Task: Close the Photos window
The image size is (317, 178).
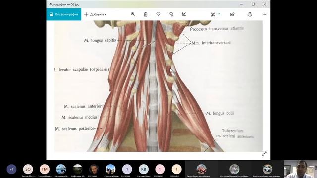Action: click(264, 4)
